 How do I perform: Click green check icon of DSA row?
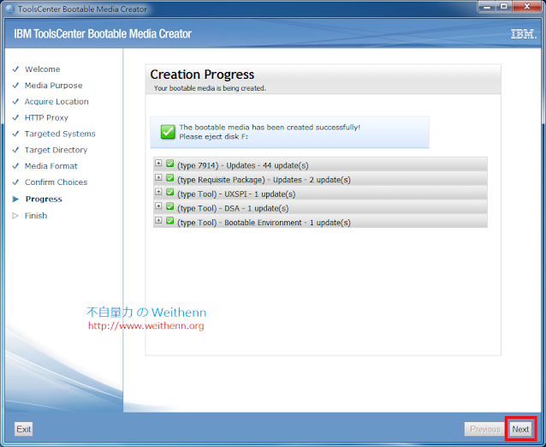[170, 206]
